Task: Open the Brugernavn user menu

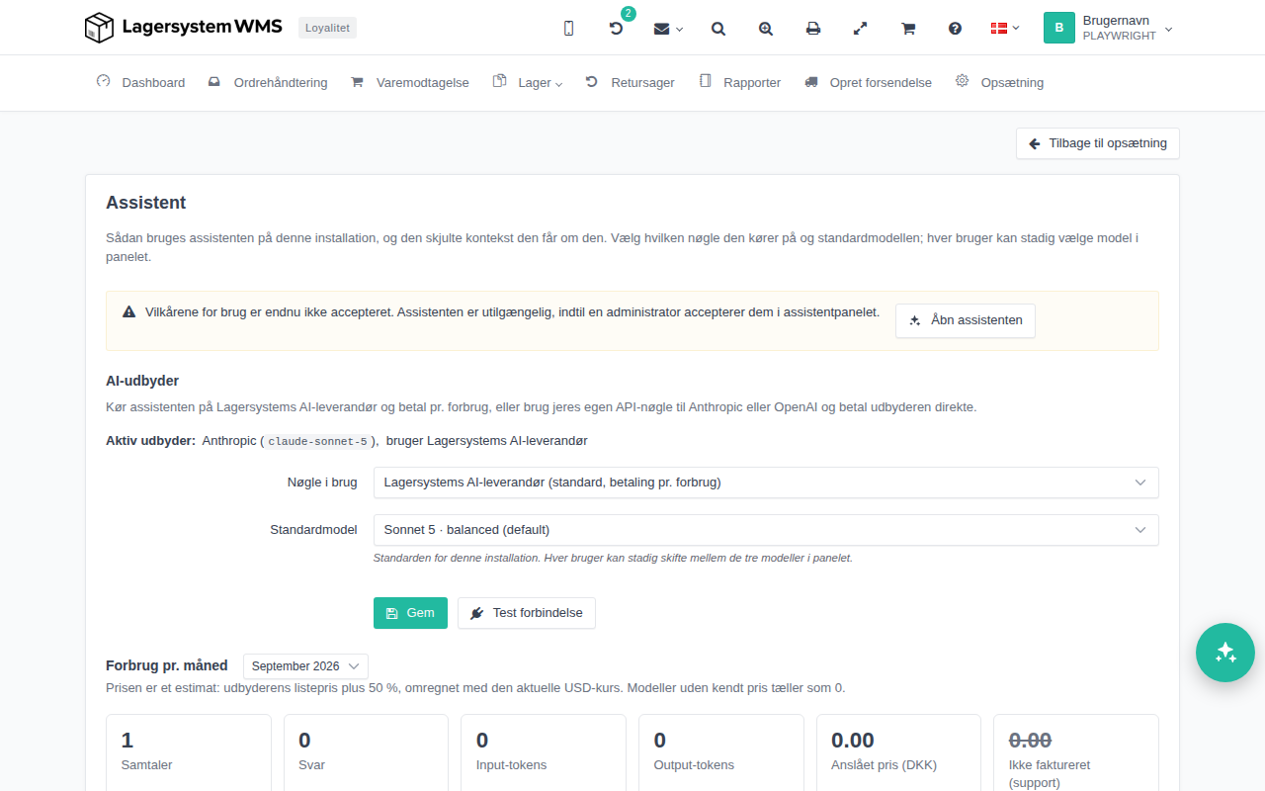Action: [1109, 28]
